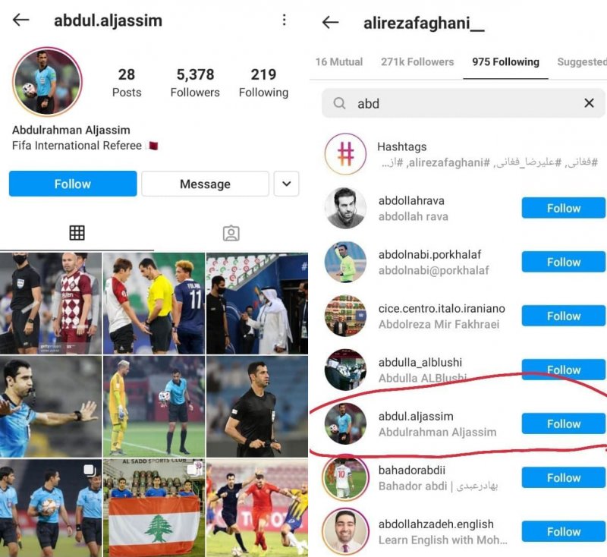Open the 16 Mutual tab
The width and height of the screenshot is (607, 557).
tap(338, 62)
